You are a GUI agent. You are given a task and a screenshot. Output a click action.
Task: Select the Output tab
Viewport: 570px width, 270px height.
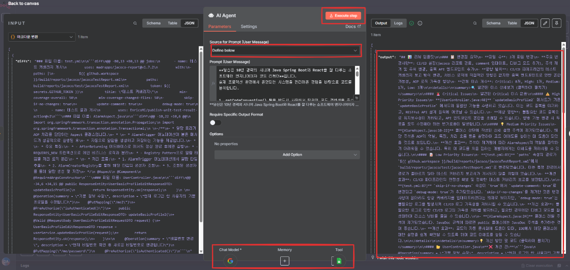(x=381, y=23)
